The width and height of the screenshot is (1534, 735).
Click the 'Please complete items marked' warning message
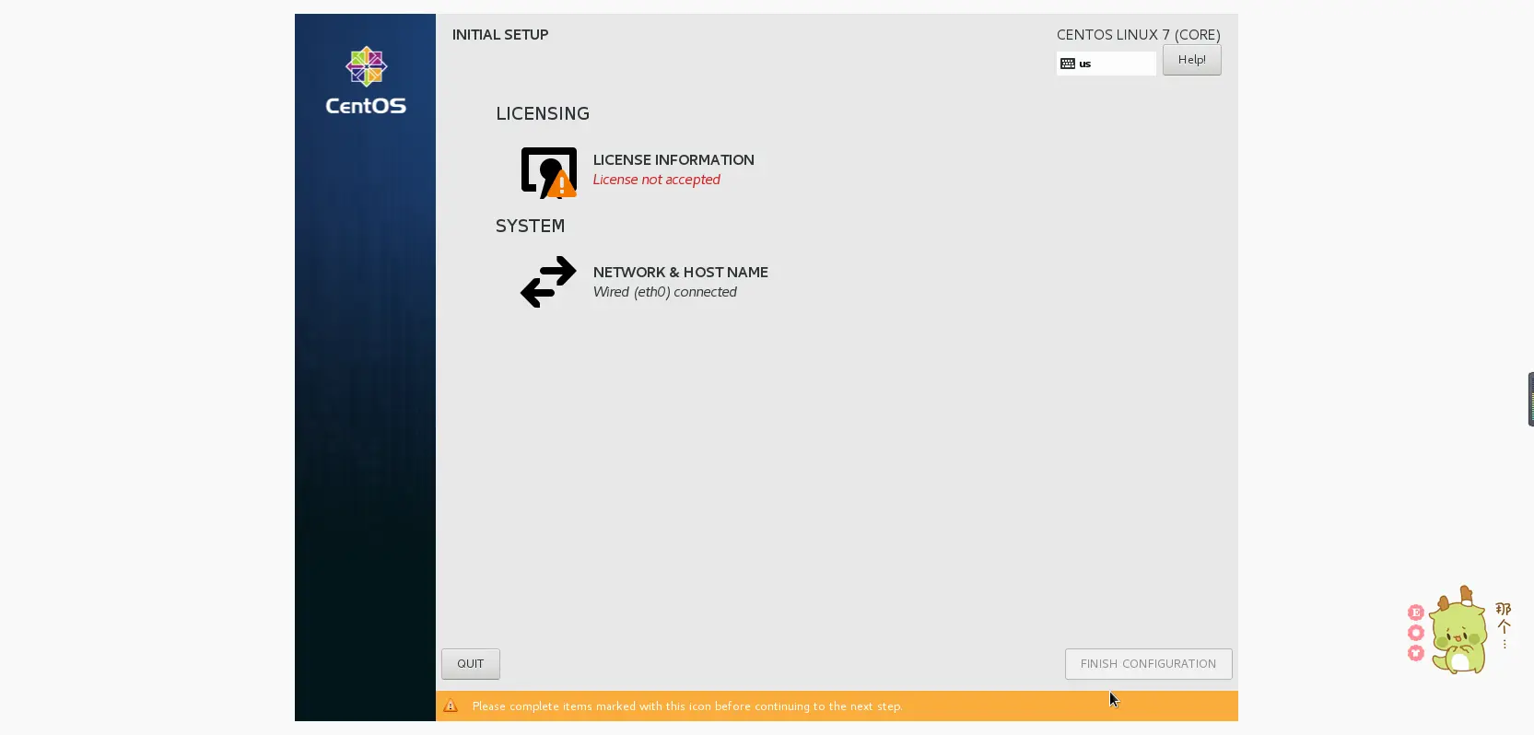(x=687, y=706)
